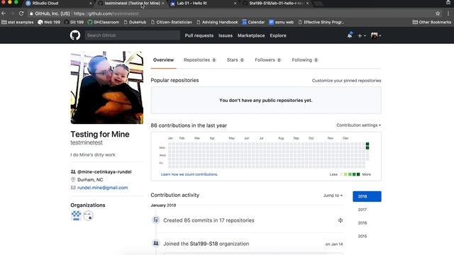
Task: Open the Citizen-Statistician bookmark
Action: click(172, 22)
